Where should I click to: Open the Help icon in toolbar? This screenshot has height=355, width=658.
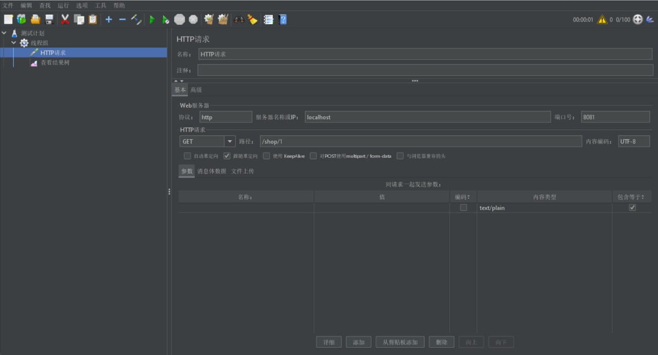pyautogui.click(x=282, y=20)
